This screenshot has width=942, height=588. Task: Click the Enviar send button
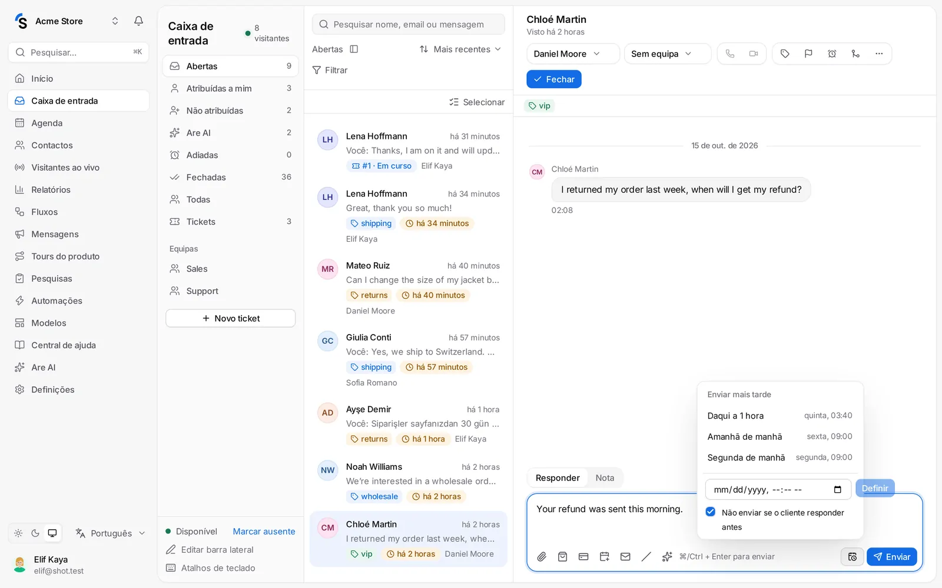(x=891, y=557)
